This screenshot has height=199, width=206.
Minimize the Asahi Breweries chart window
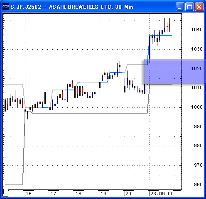(x=180, y=7)
